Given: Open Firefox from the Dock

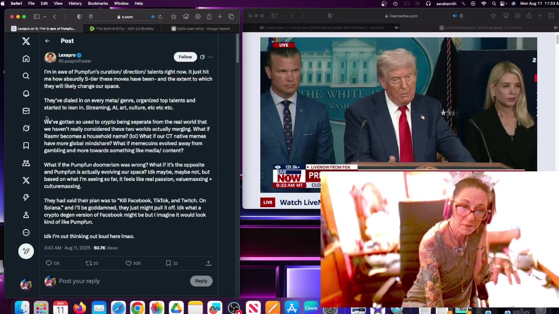Looking at the screenshot, I should click(x=79, y=308).
